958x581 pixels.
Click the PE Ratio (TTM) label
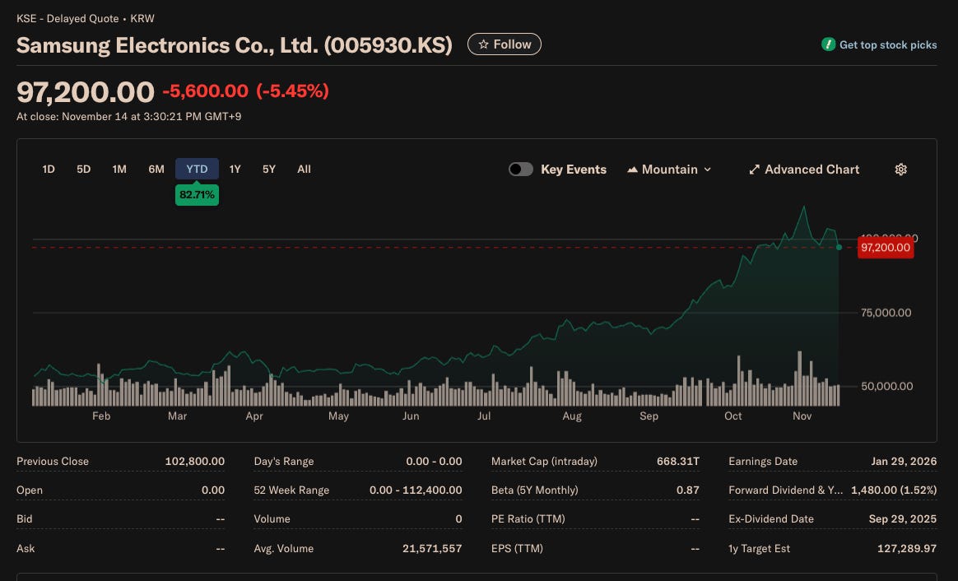coord(528,518)
